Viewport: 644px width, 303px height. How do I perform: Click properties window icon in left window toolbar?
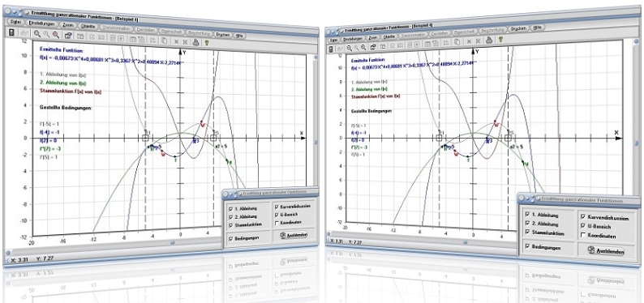point(68,36)
